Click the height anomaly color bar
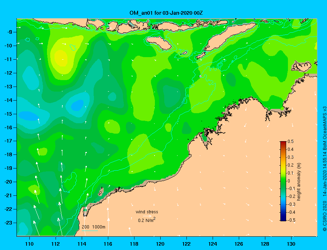Screen dimensions: 327x250 (x=283, y=181)
